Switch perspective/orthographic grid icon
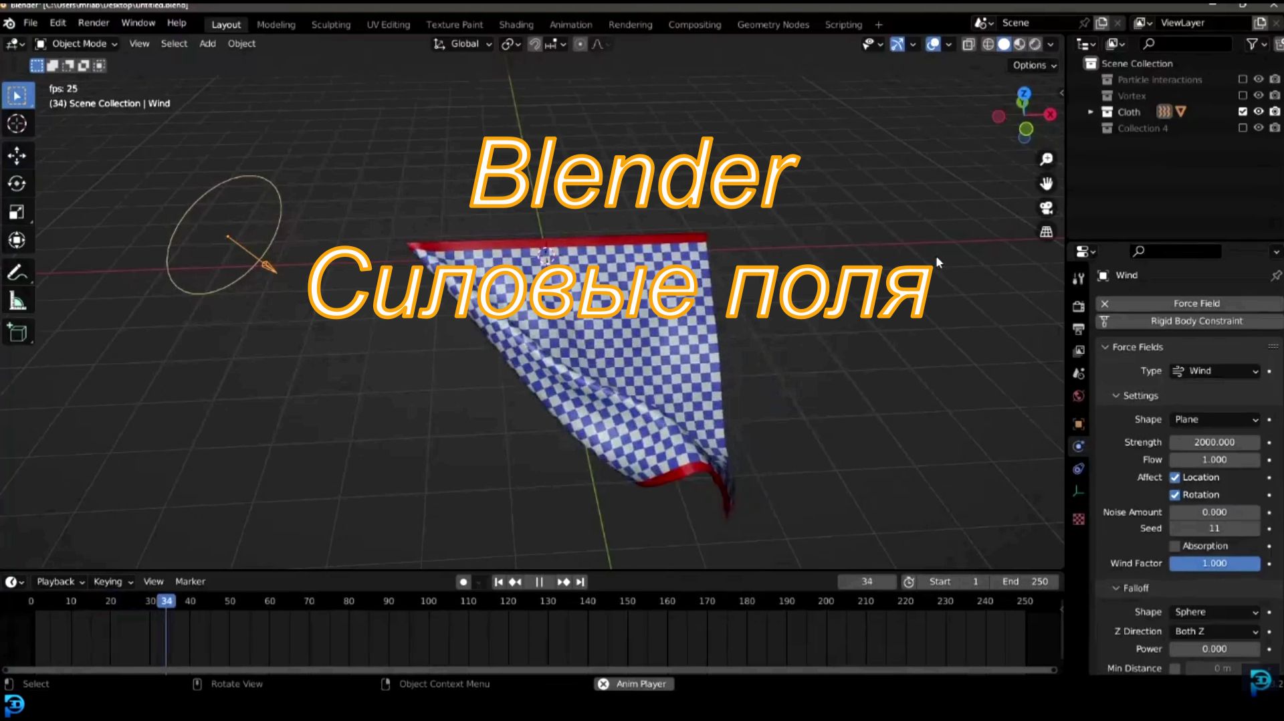1284x721 pixels. pyautogui.click(x=1047, y=231)
